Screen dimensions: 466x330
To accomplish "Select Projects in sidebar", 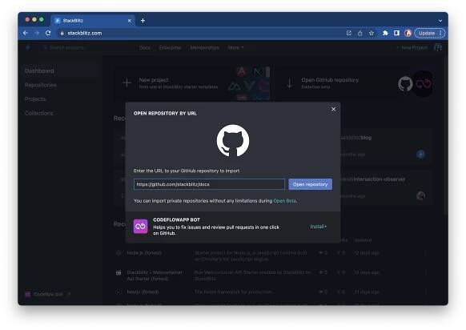I will [x=35, y=99].
